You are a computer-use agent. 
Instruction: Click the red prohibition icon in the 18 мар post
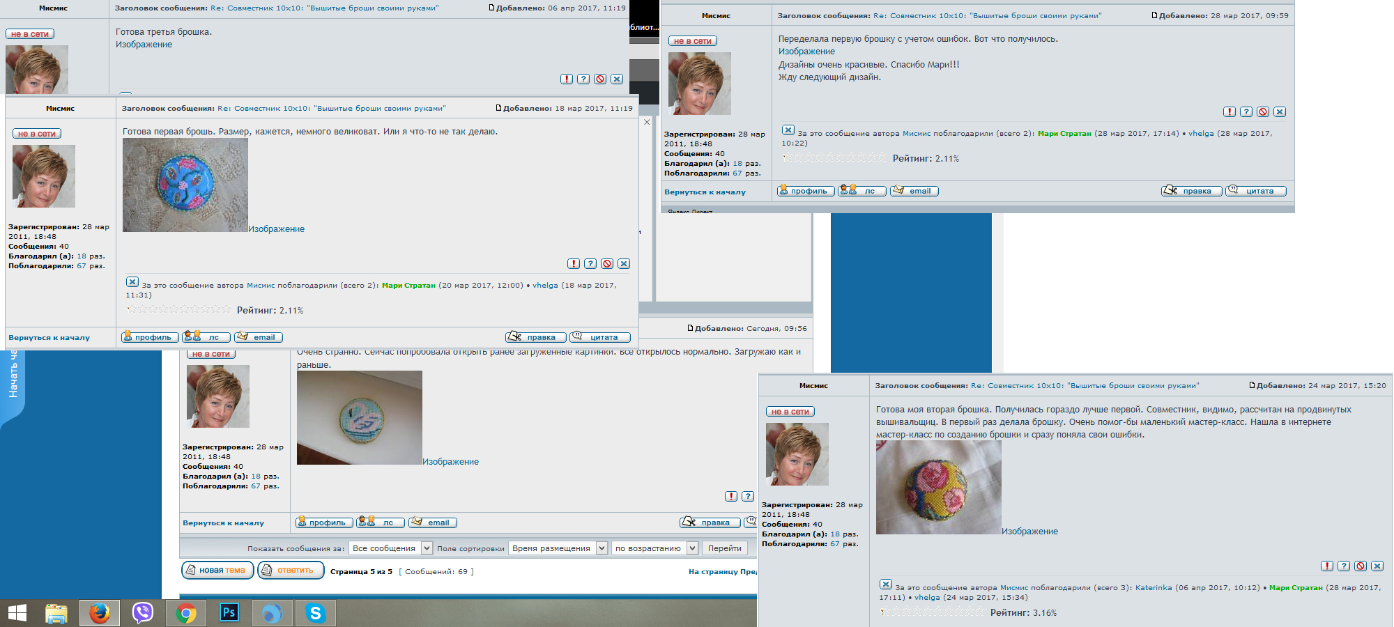[607, 264]
